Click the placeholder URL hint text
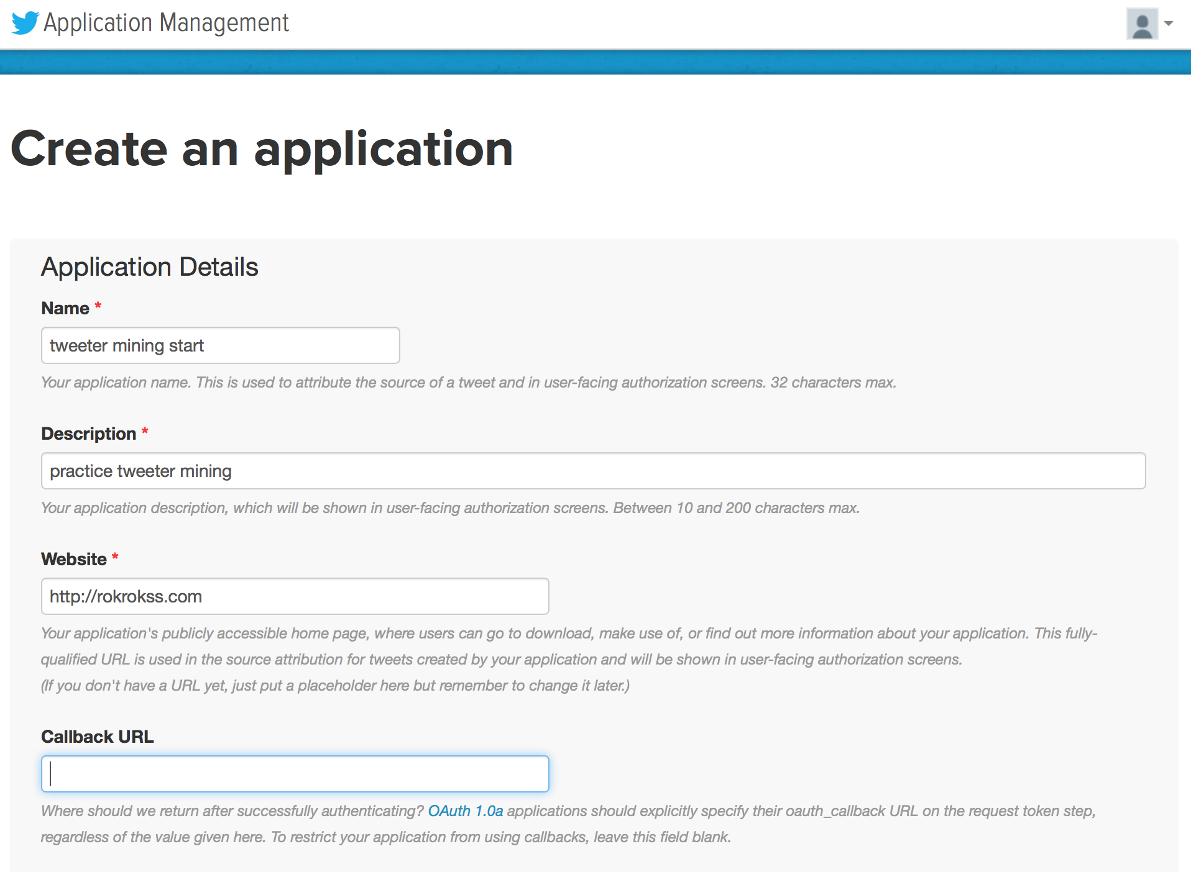This screenshot has height=872, width=1191. 336,686
